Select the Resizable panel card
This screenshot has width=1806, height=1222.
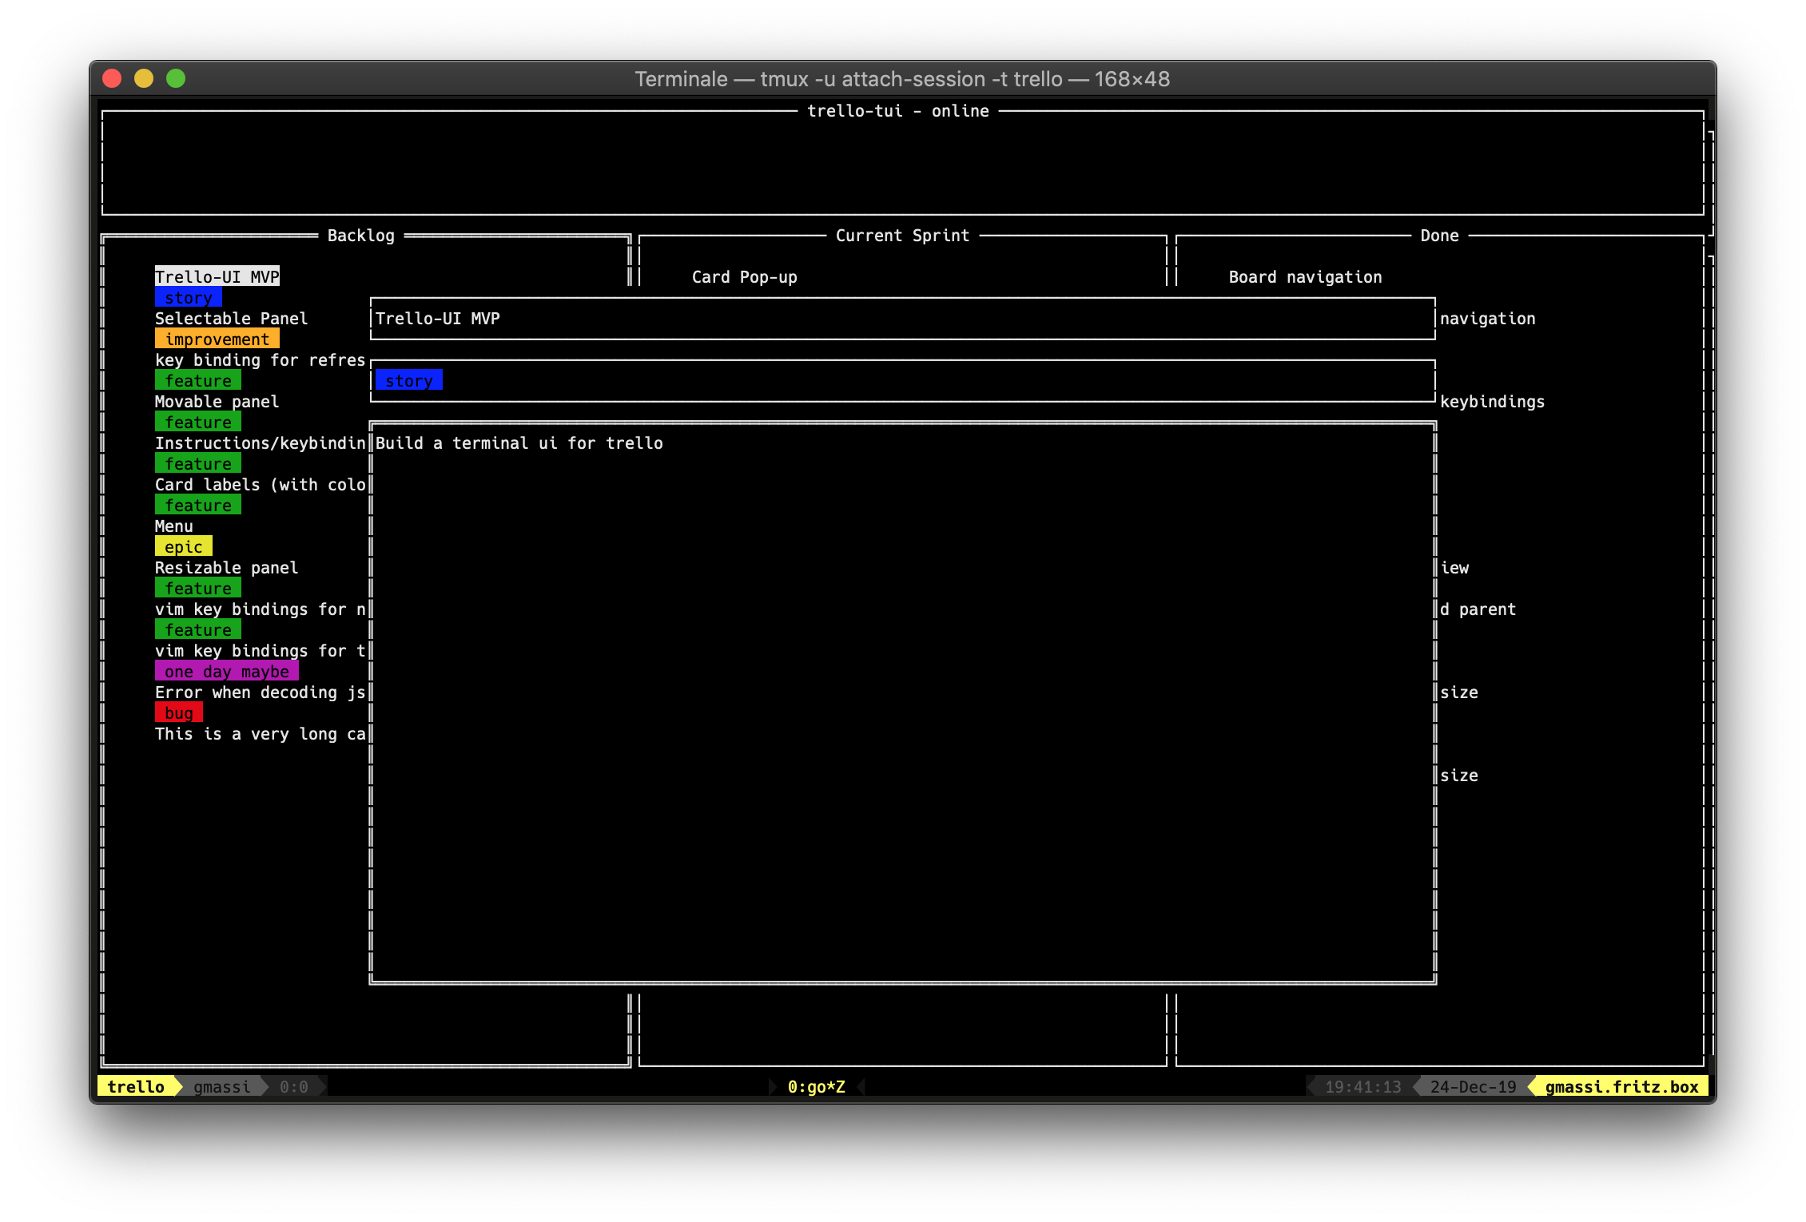tap(226, 568)
